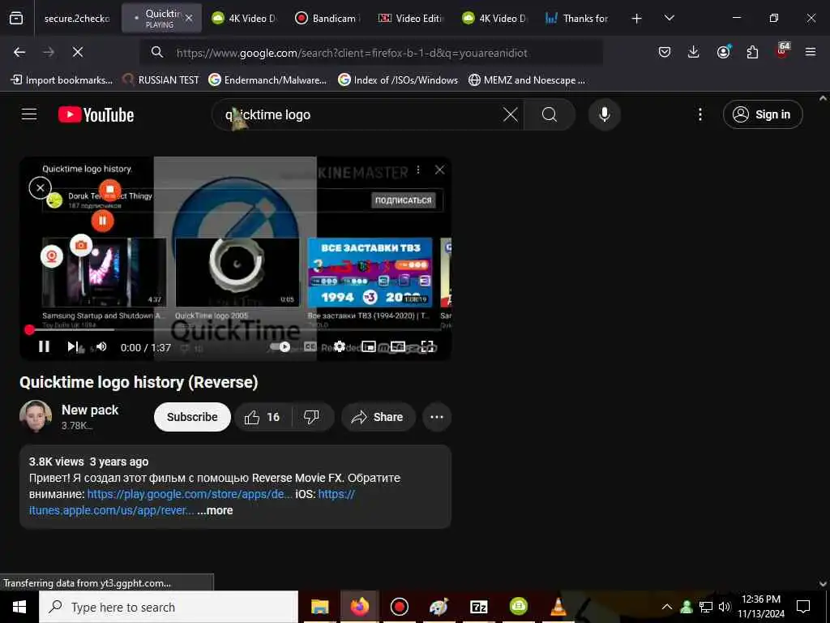The width and height of the screenshot is (830, 623).
Task: Switch video to theater mode
Action: pyautogui.click(x=397, y=346)
